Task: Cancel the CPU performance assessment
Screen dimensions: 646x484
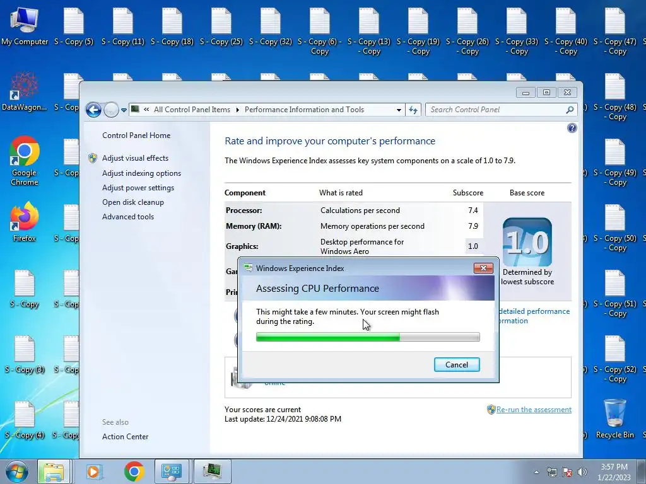Action: (457, 365)
